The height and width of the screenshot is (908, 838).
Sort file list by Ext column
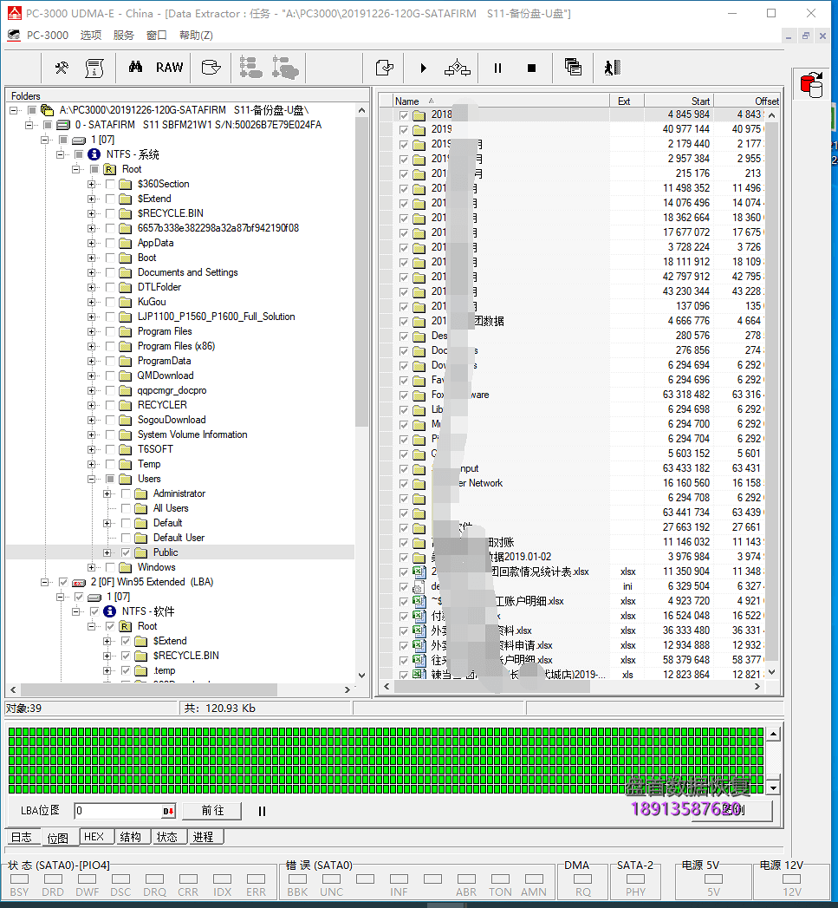pyautogui.click(x=627, y=101)
